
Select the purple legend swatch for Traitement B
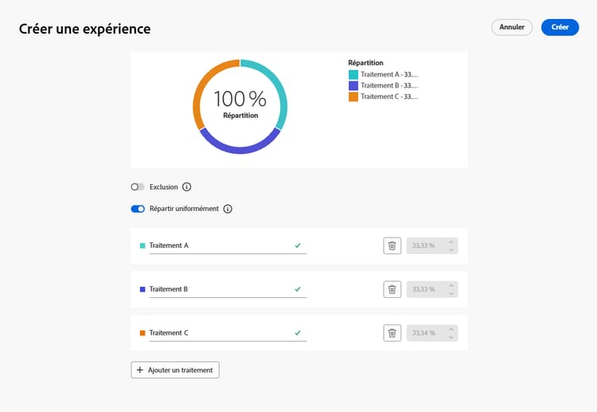(353, 86)
